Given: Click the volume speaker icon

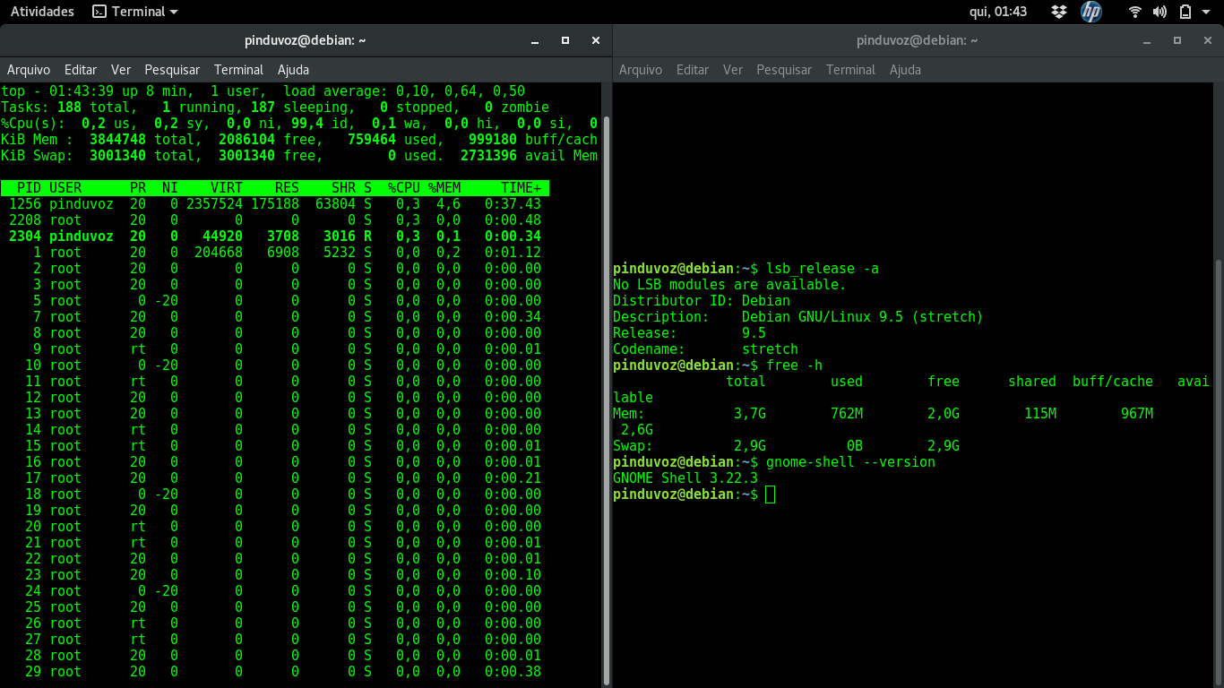Looking at the screenshot, I should [x=1159, y=12].
